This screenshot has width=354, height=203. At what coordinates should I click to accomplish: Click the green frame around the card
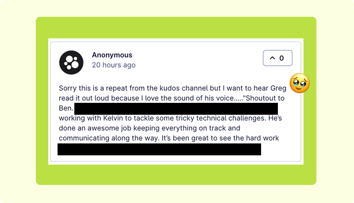point(42,101)
